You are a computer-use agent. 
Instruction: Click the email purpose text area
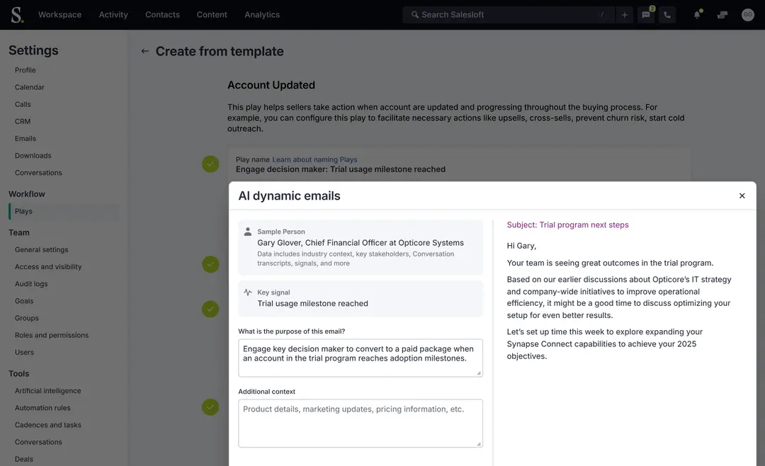361,358
